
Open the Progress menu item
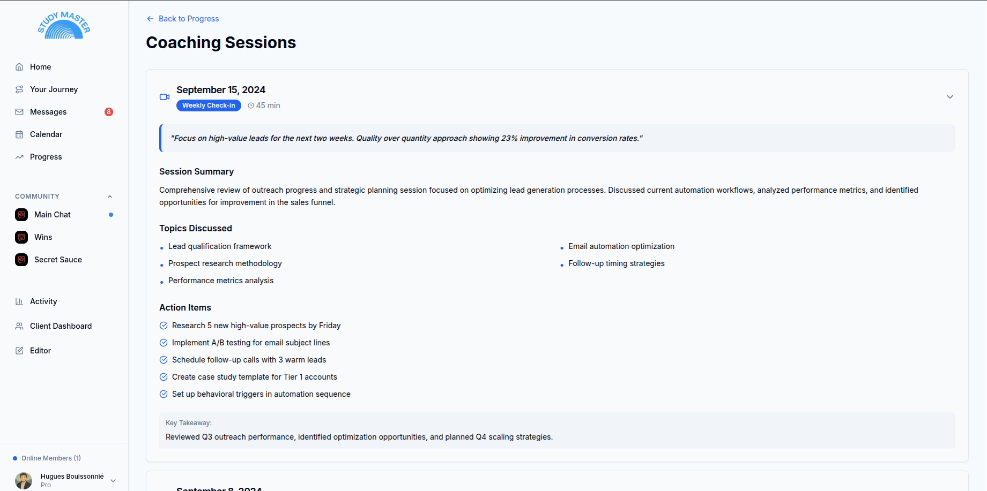click(46, 157)
